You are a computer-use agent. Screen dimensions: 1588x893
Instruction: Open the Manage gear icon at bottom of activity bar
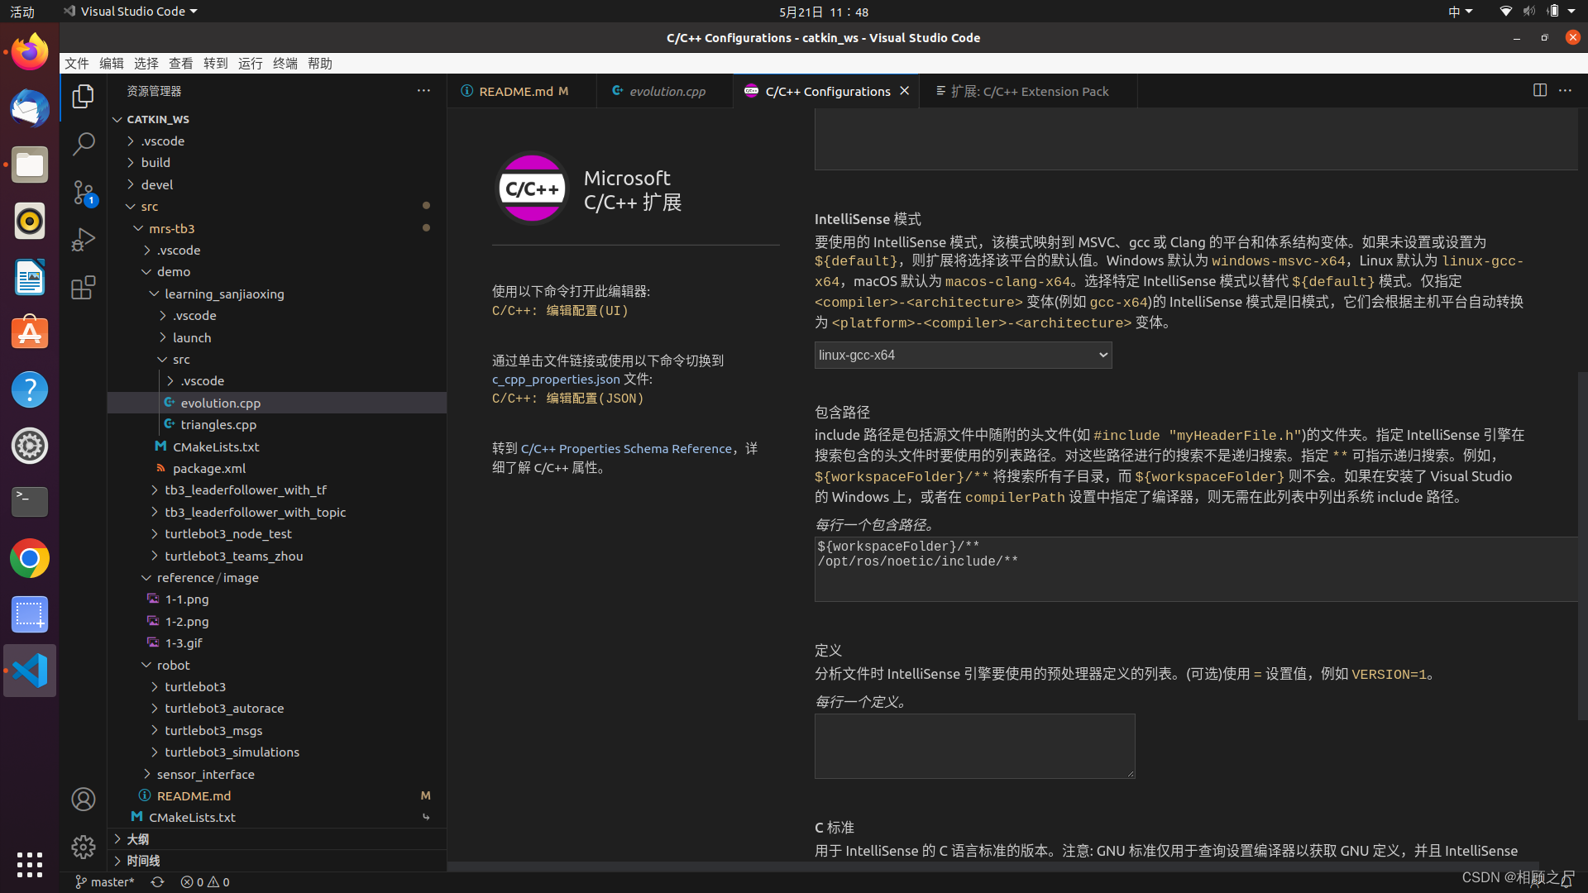[83, 847]
